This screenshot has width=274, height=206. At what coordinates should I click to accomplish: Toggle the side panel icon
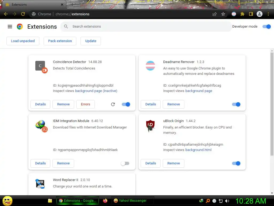click(251, 14)
